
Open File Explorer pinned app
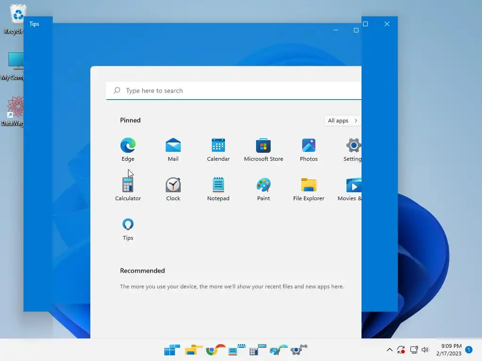tap(309, 189)
